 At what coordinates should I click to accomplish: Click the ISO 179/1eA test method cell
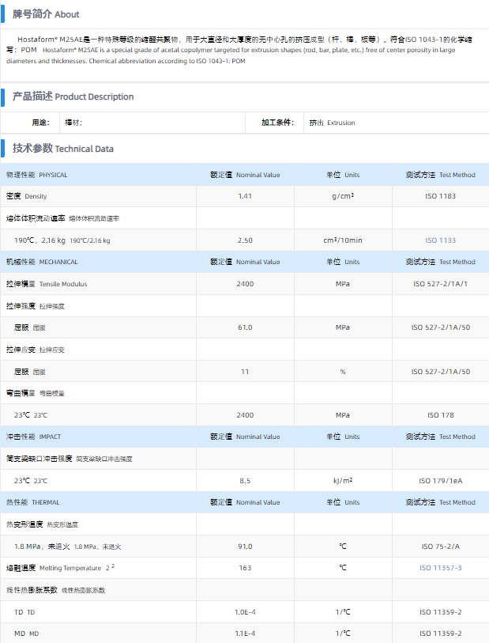click(441, 481)
